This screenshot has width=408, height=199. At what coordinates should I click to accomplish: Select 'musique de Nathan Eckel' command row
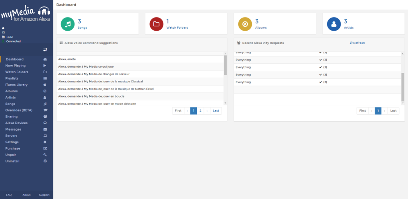(140, 89)
